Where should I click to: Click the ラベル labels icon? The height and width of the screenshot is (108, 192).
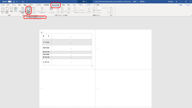[x=15, y=10]
